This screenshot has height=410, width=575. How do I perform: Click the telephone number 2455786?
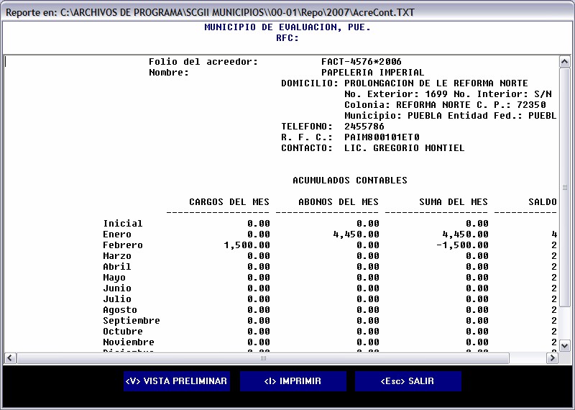[364, 127]
